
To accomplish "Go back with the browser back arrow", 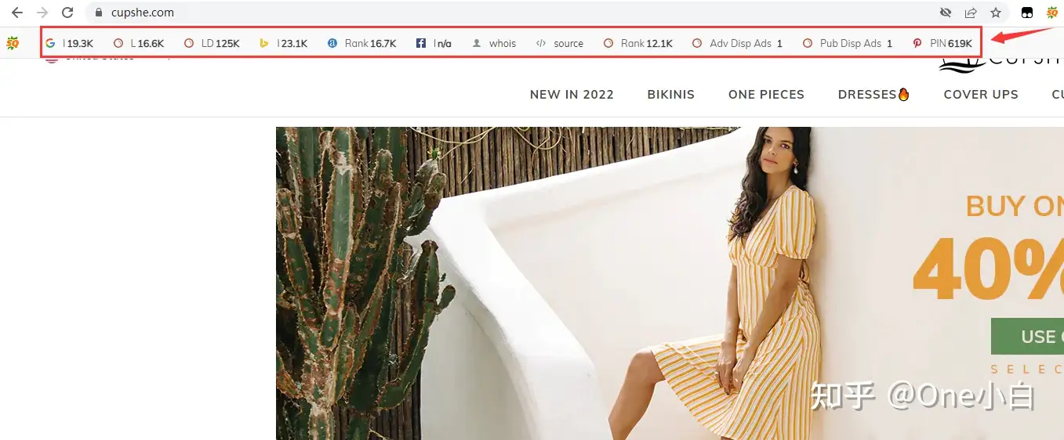I will point(17,13).
